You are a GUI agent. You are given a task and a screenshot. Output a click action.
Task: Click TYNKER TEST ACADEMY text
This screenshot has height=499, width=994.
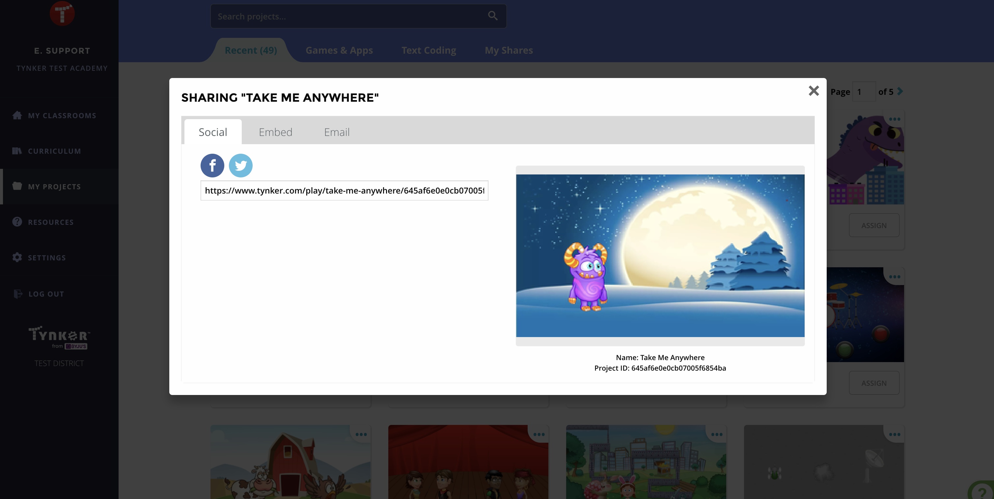[x=62, y=68]
